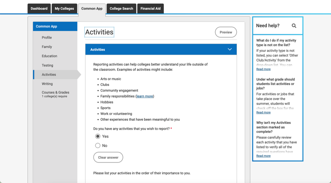This screenshot has height=183, width=331.
Task: Follow the learn more link for family responsibilities
Action: (145, 96)
